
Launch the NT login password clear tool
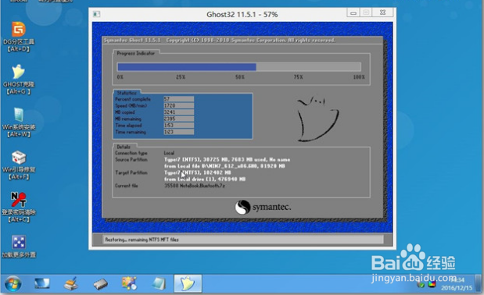(19, 207)
